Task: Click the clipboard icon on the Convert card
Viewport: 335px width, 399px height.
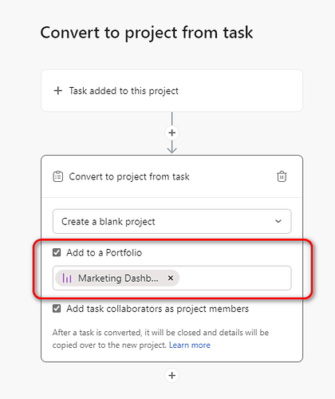Action: tap(58, 176)
